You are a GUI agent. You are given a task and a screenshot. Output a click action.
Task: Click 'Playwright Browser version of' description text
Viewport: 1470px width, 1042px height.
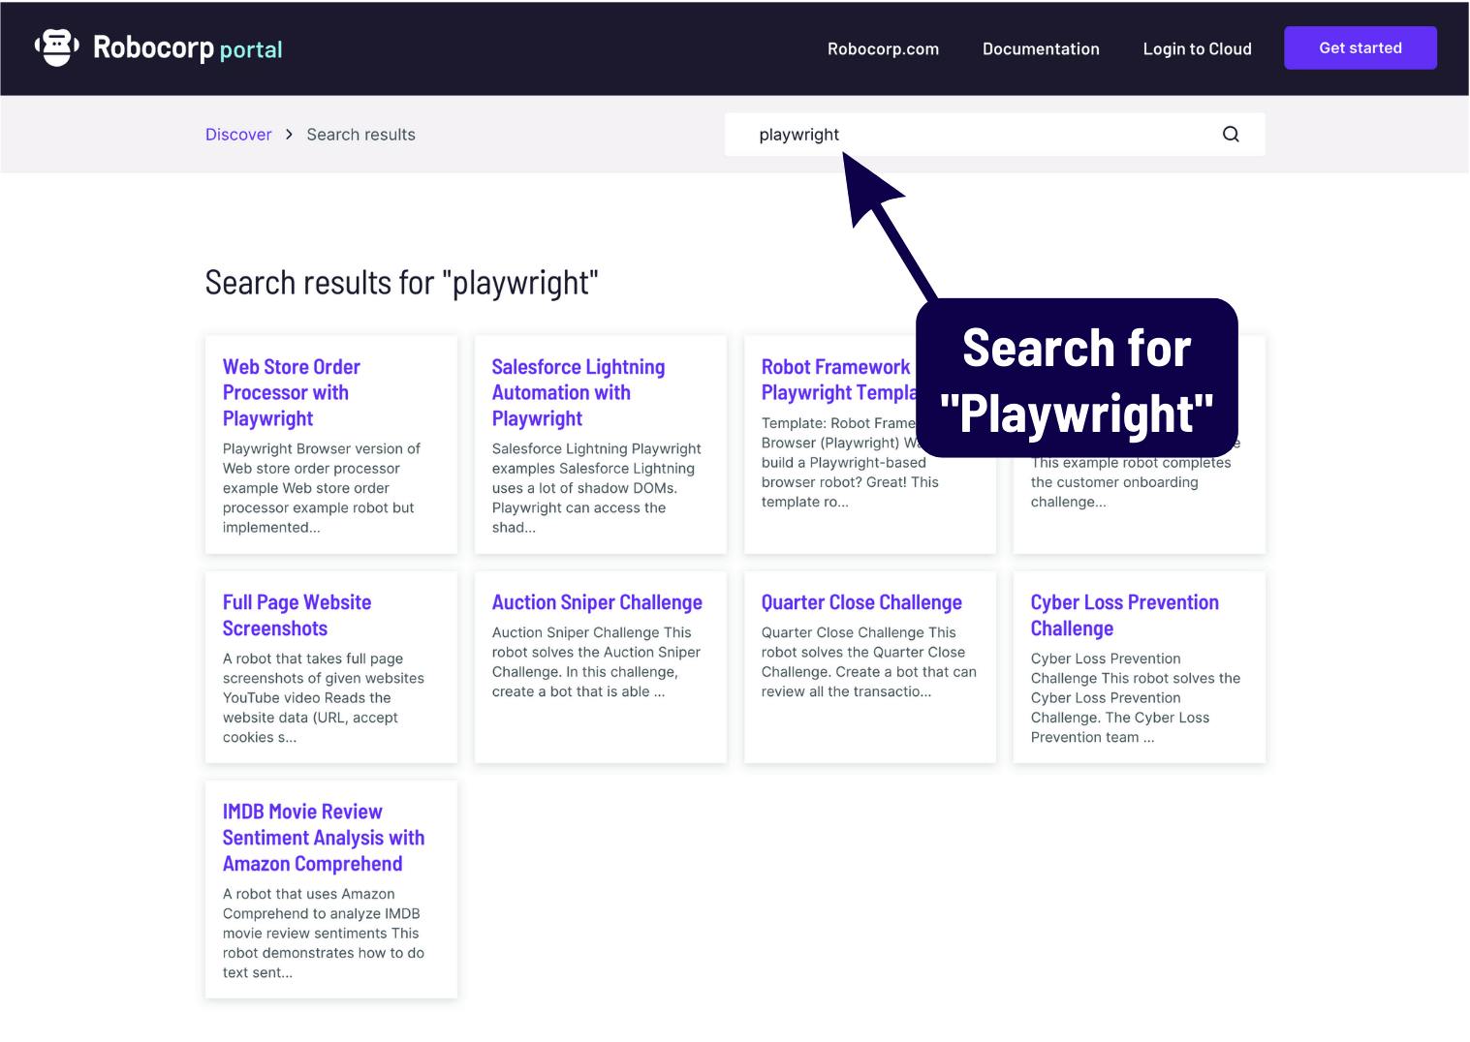[322, 448]
